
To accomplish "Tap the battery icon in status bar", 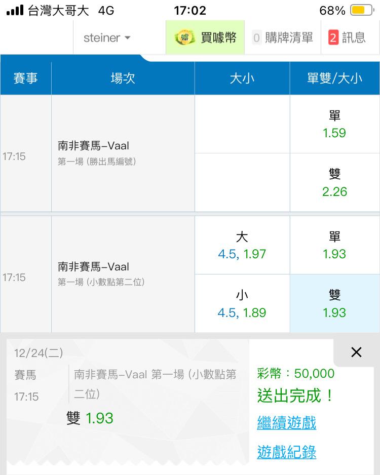I will click(361, 11).
